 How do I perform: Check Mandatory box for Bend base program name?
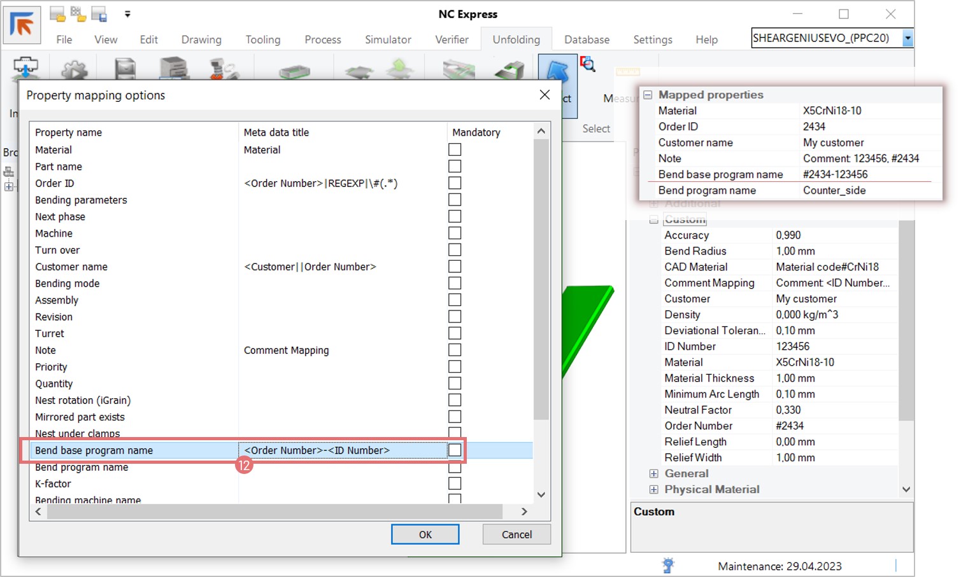click(455, 450)
